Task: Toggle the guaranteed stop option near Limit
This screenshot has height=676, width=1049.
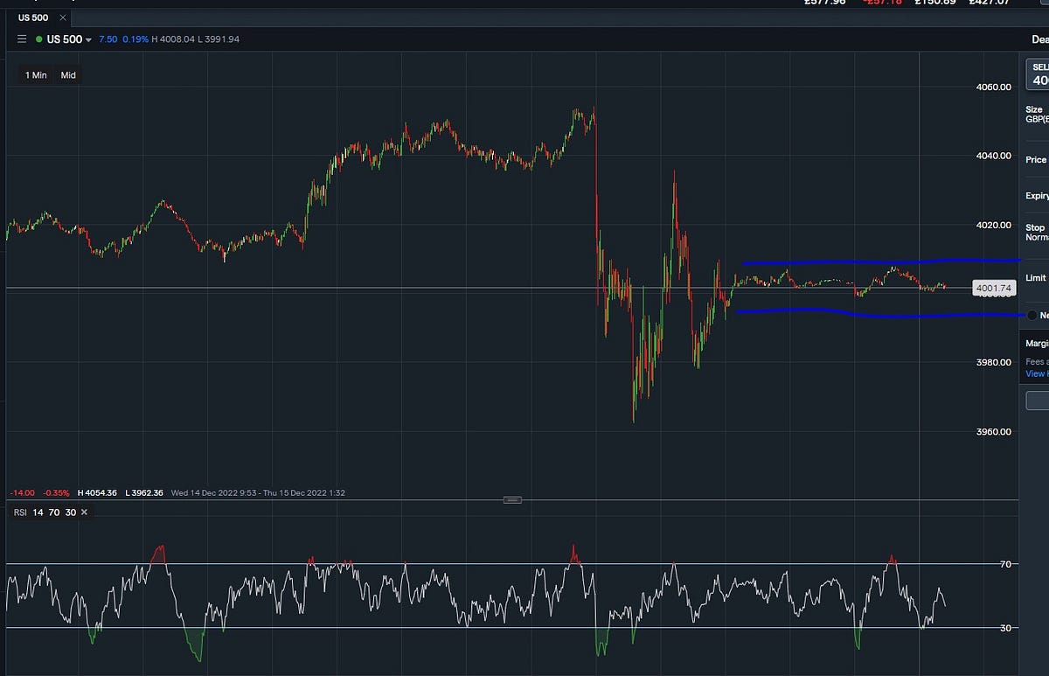Action: coord(1032,315)
